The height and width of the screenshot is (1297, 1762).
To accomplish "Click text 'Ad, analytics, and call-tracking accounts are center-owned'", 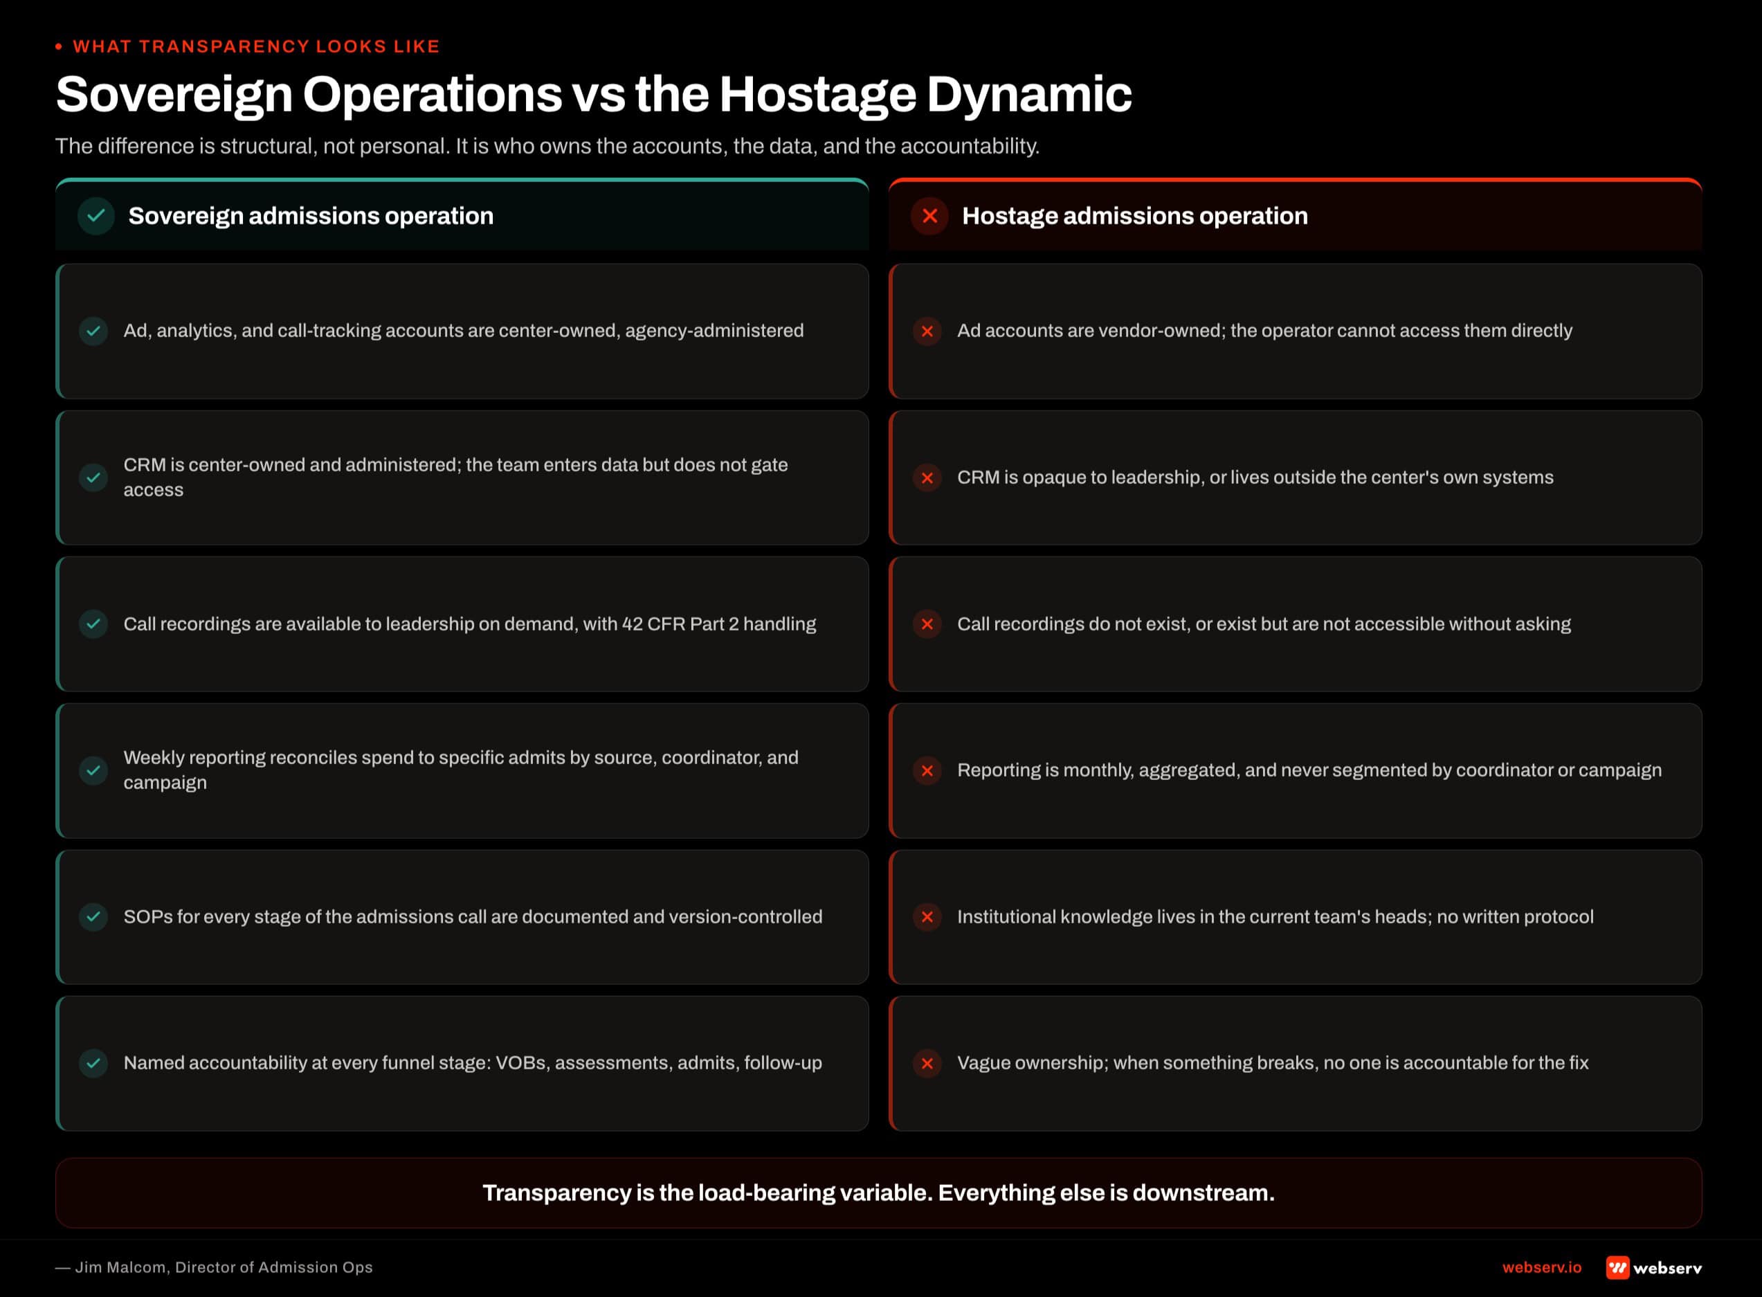I will (x=463, y=331).
